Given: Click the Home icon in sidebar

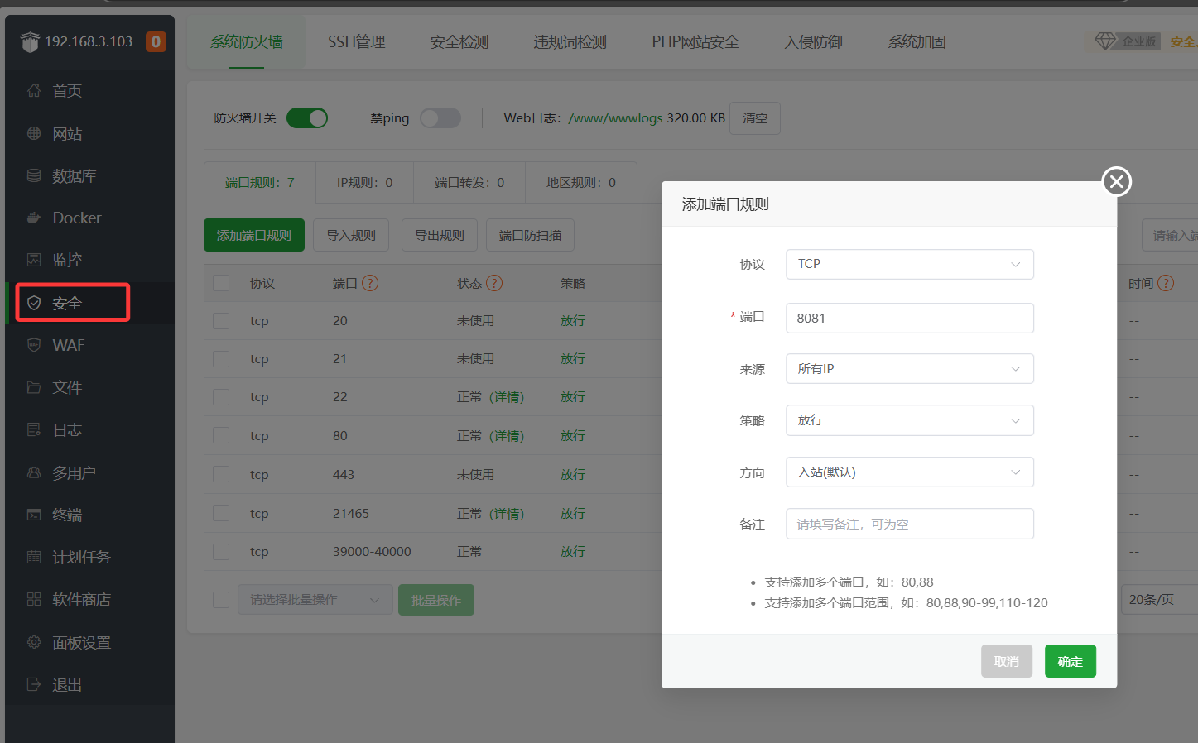Looking at the screenshot, I should (34, 90).
